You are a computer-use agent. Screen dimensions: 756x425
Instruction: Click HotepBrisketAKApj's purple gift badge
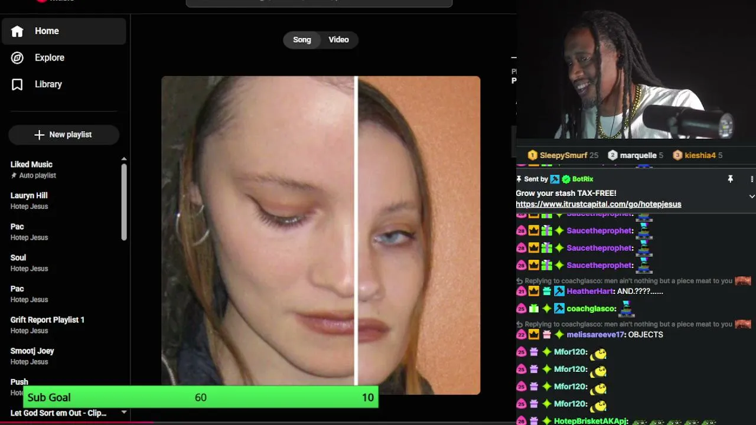(534, 421)
